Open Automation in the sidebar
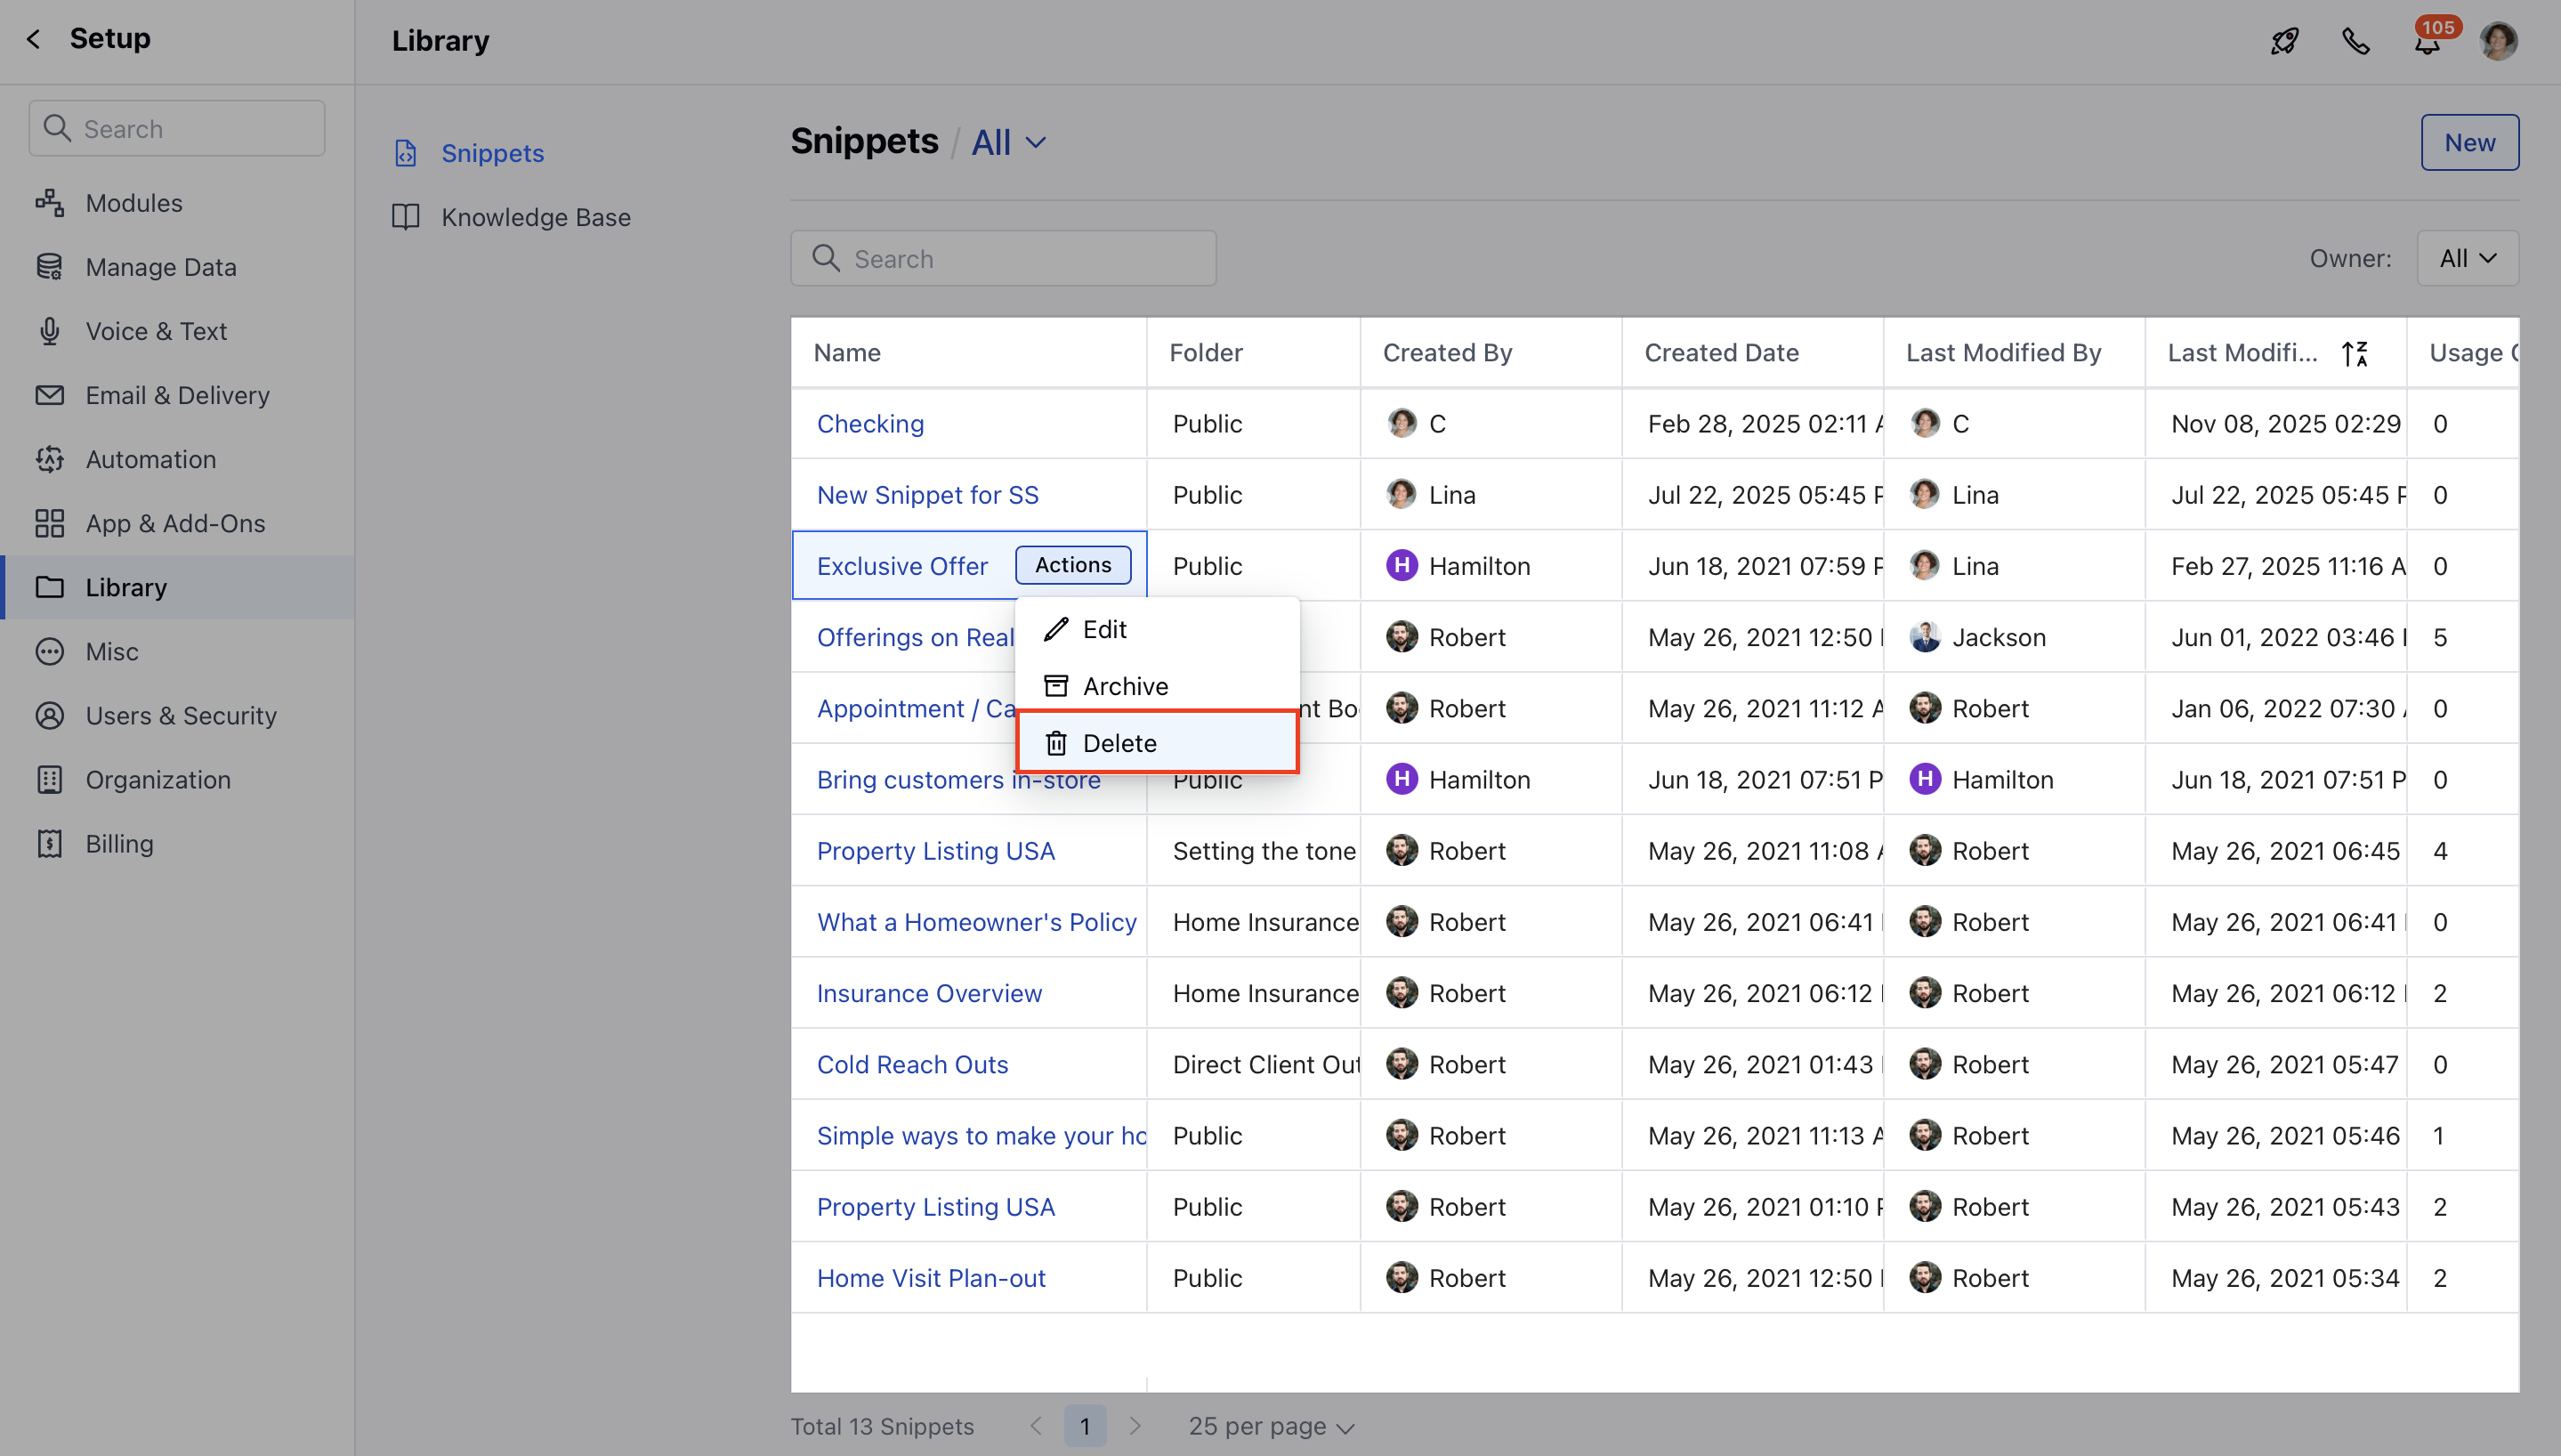 coord(150,459)
